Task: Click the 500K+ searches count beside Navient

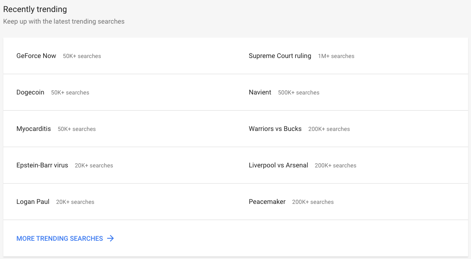Action: (298, 92)
